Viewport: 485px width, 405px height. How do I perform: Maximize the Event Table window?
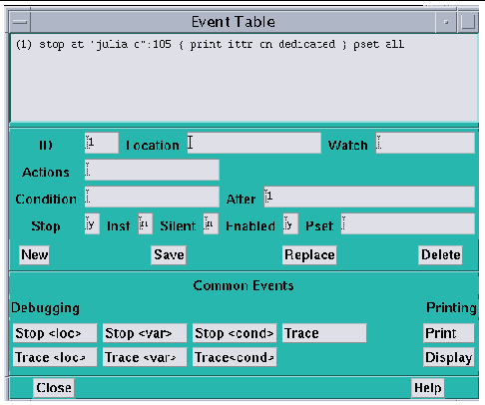tap(468, 22)
